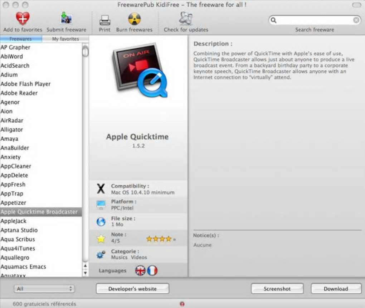Select Adobe Flash Player in the list
365x308 pixels.
(x=41, y=84)
